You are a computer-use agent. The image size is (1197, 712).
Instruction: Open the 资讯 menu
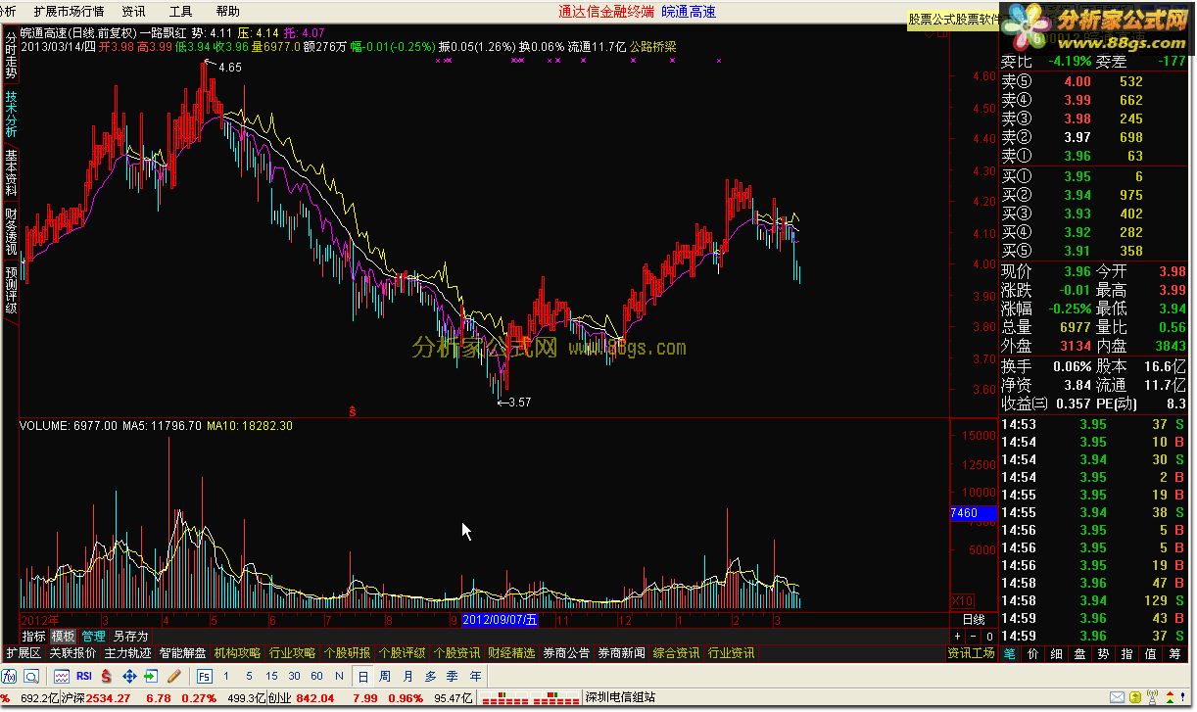click(133, 12)
